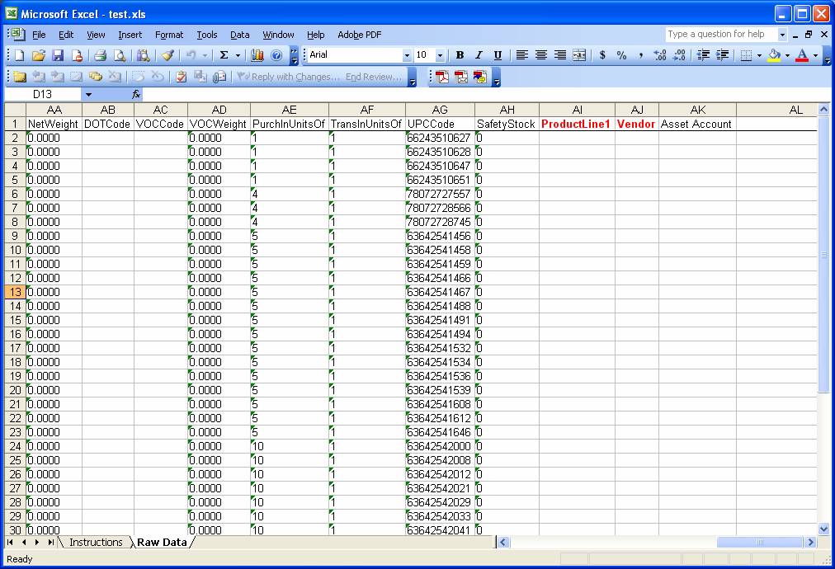The height and width of the screenshot is (569, 835).
Task: Expand the Font name dropdown
Action: pos(407,55)
